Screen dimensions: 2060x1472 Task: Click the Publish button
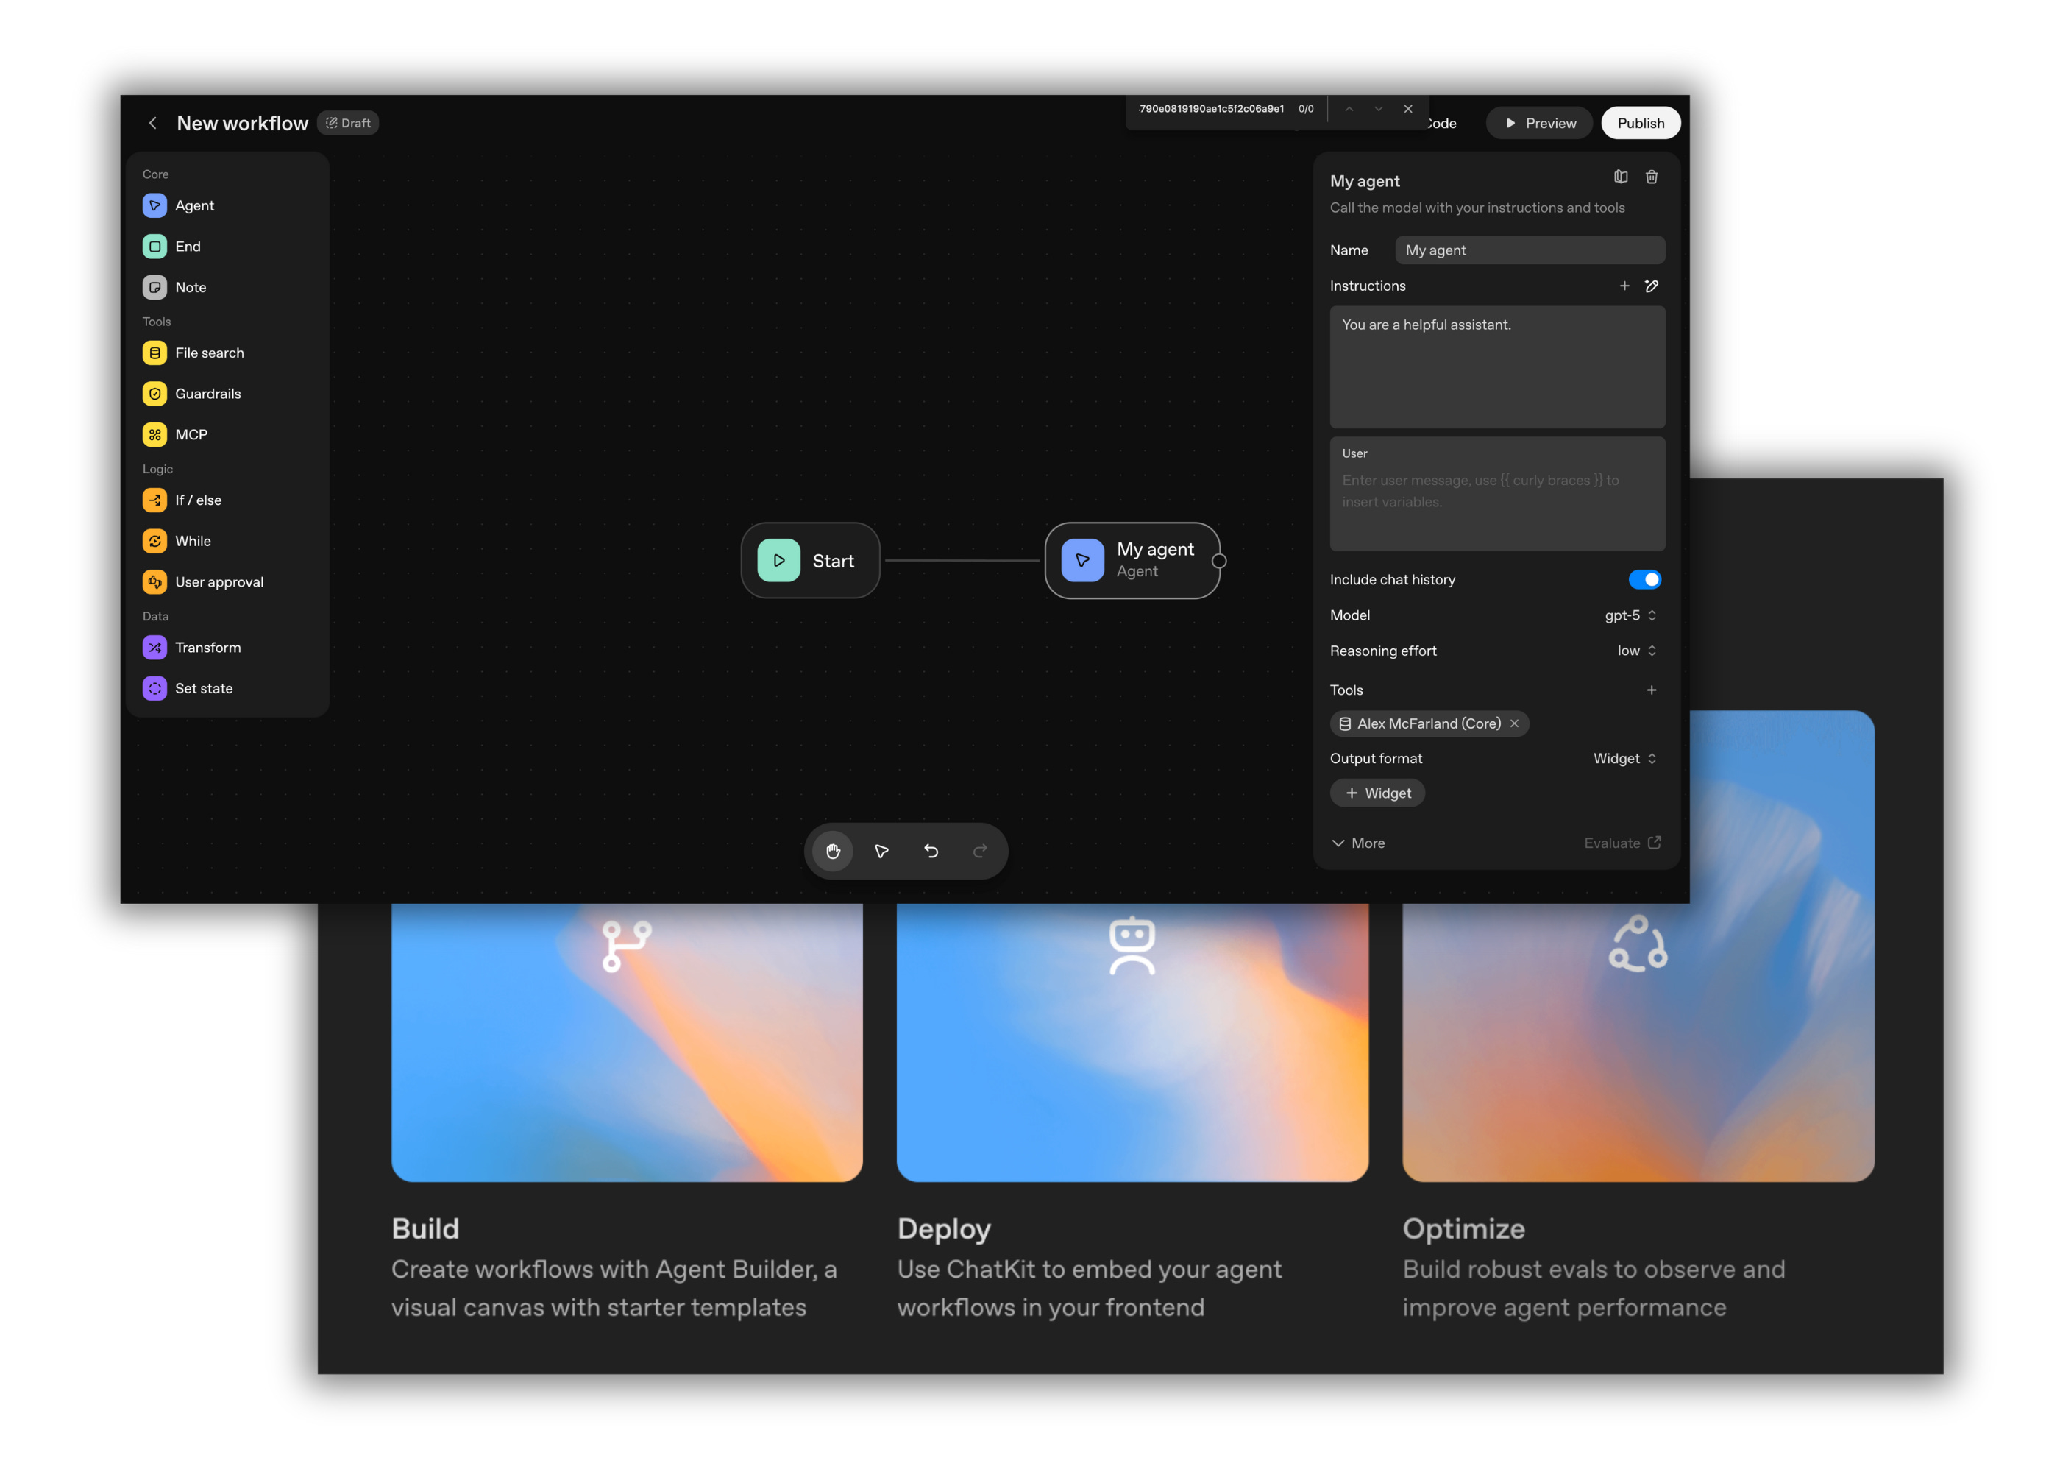[1640, 123]
